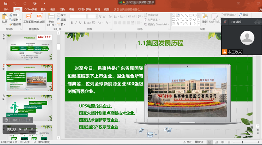Viewport: 262px width, 145px height.
Task: Toggle Underline text formatting
Action: click(80, 23)
